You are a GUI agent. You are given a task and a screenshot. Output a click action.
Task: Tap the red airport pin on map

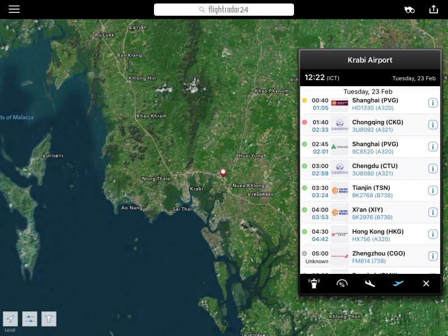[x=223, y=172]
